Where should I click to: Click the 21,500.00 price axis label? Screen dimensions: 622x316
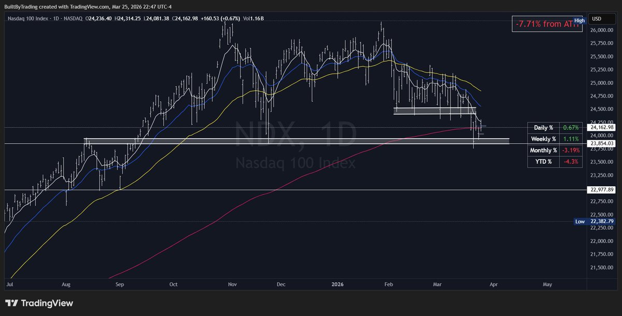pos(602,268)
